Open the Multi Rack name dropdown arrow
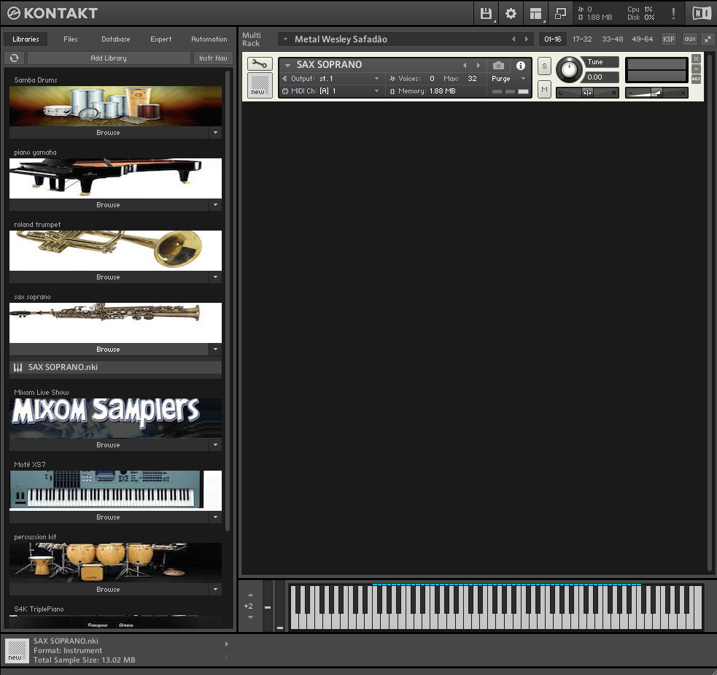The width and height of the screenshot is (717, 675). 285,39
